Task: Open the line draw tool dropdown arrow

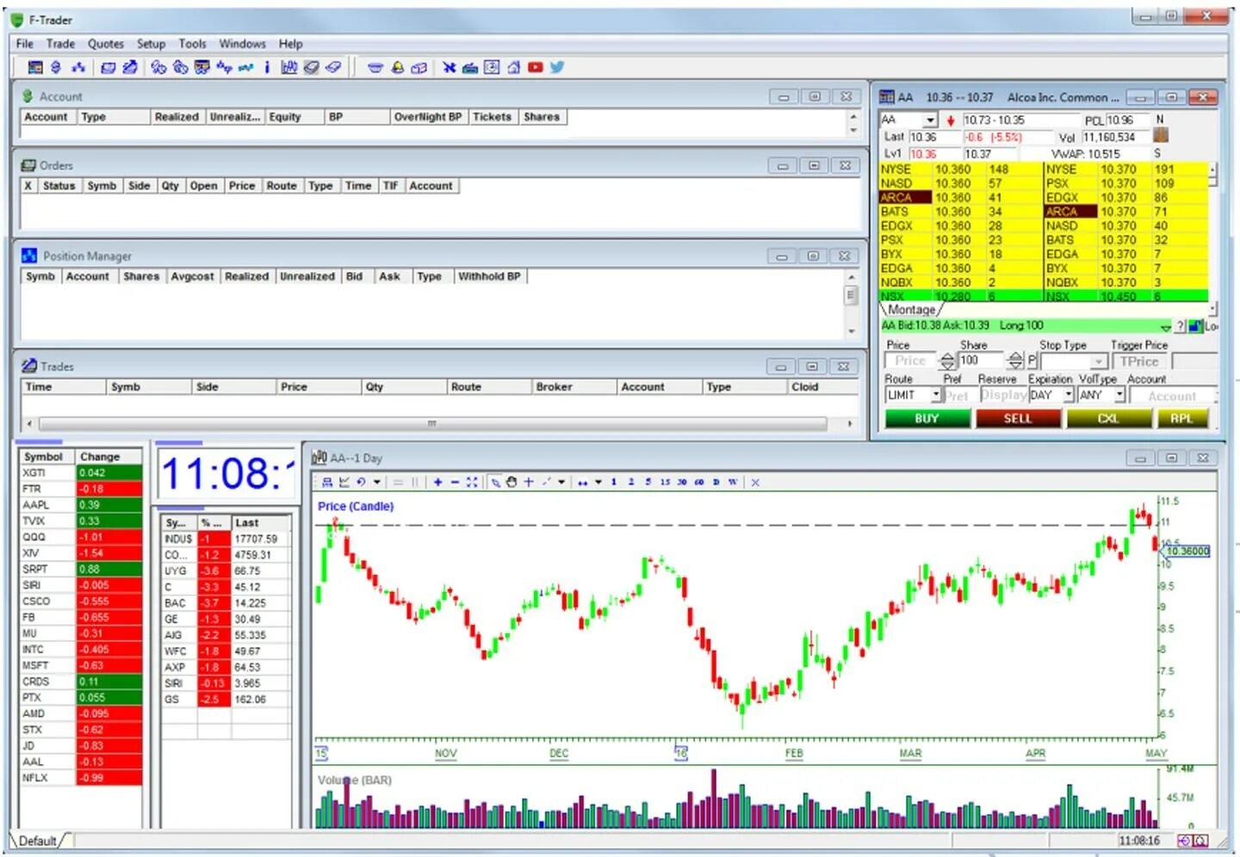Action: (x=561, y=482)
